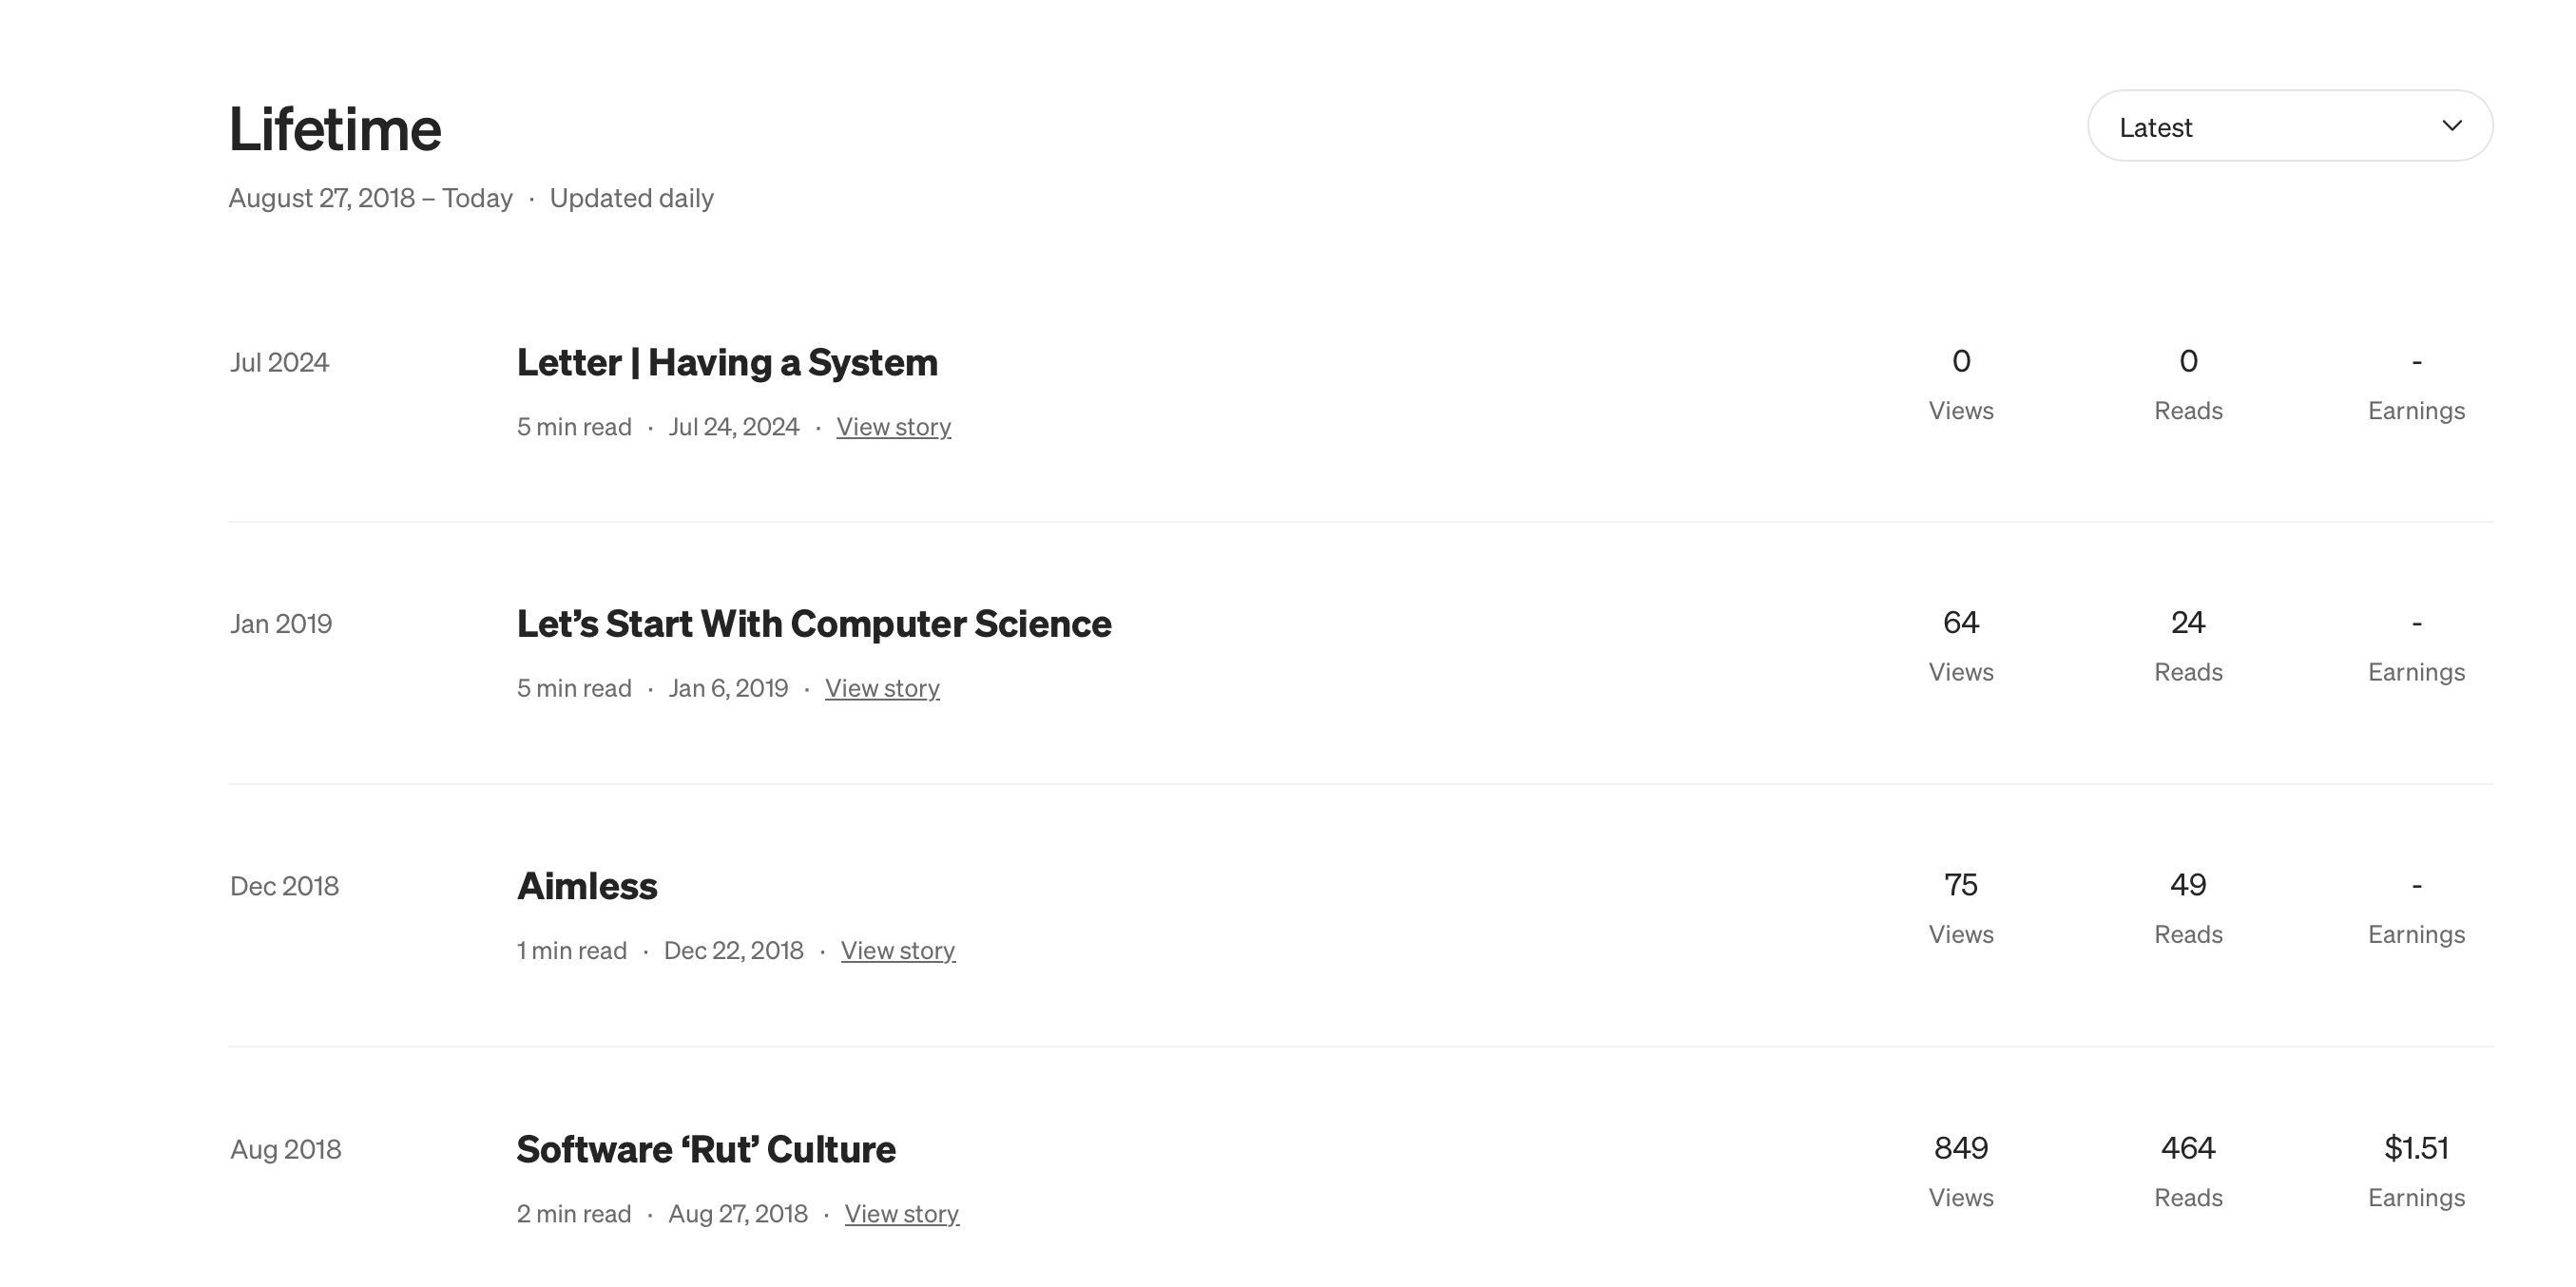Open the Latest sort dropdown
Image resolution: width=2576 pixels, height=1287 pixels.
pos(2288,126)
